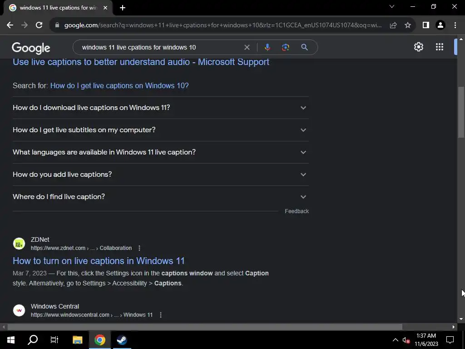Open 'How to turn on live captions in Windows 11'
The height and width of the screenshot is (349, 465).
99,261
